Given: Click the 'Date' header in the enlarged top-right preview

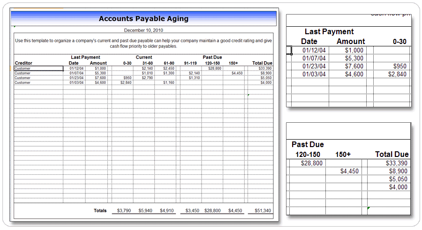Looking at the screenshot, I should (309, 41).
